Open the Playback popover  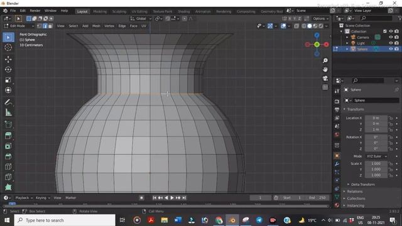coord(24,198)
